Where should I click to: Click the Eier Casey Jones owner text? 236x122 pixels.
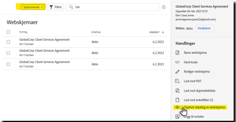185,15
